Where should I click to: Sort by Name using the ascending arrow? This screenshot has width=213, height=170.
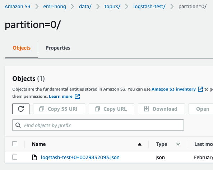(140, 144)
